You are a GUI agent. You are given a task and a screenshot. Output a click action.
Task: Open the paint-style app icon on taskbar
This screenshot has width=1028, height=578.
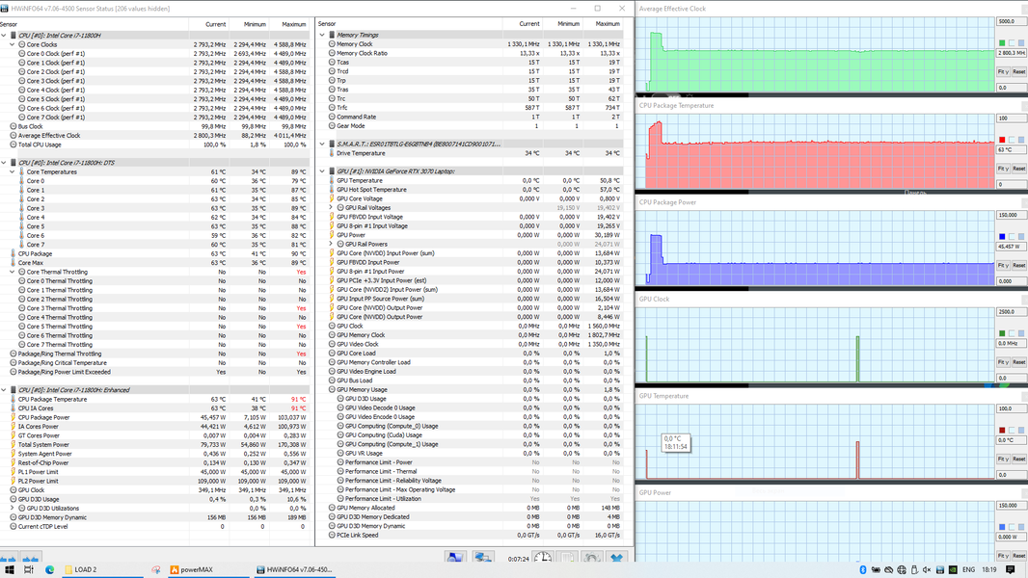click(155, 569)
